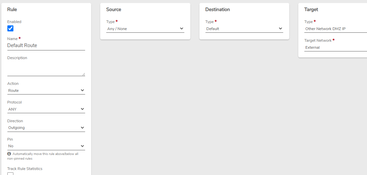
Task: Click the Rule panel heading
Action: point(12,10)
